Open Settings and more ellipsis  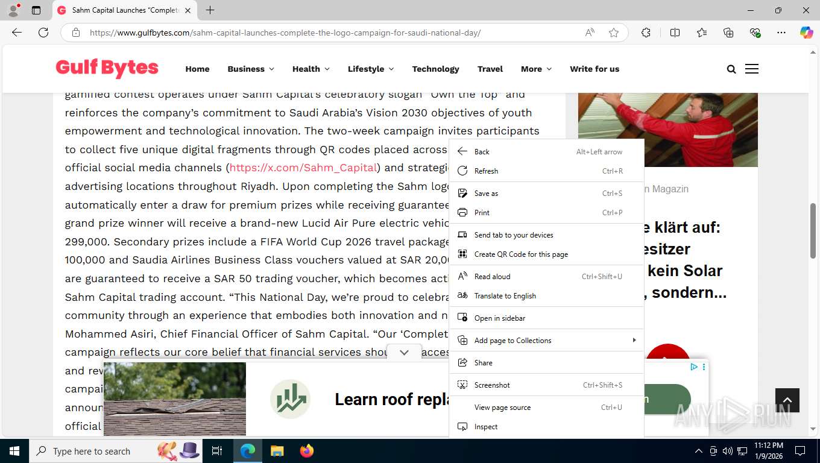coord(781,33)
